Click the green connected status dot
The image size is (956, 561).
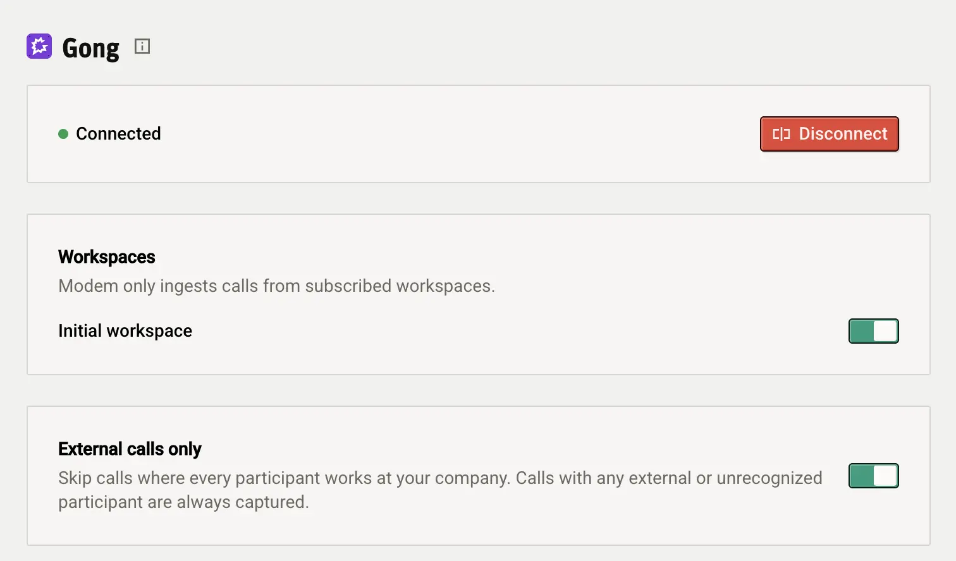63,134
